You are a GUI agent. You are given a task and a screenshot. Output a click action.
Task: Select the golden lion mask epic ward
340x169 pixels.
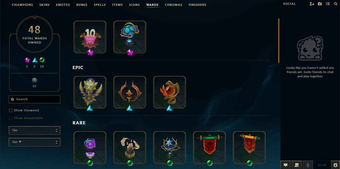click(x=90, y=92)
